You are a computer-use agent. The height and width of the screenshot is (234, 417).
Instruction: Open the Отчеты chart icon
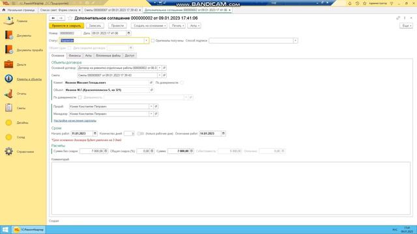coord(8,94)
